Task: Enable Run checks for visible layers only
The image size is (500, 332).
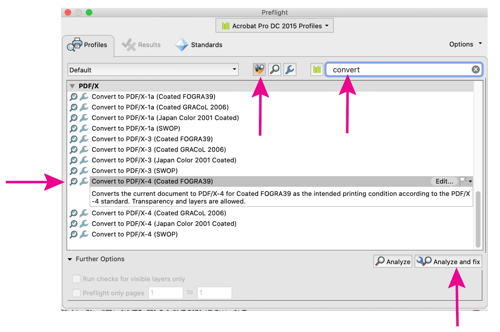Action: point(76,279)
